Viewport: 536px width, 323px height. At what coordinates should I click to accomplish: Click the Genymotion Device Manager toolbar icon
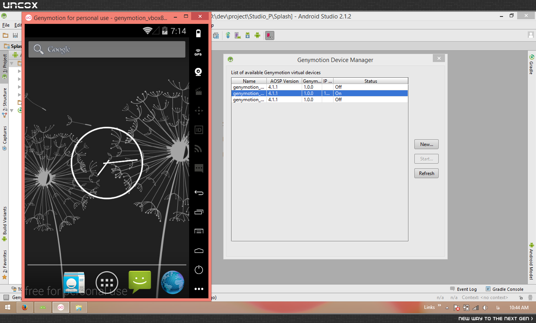[270, 35]
